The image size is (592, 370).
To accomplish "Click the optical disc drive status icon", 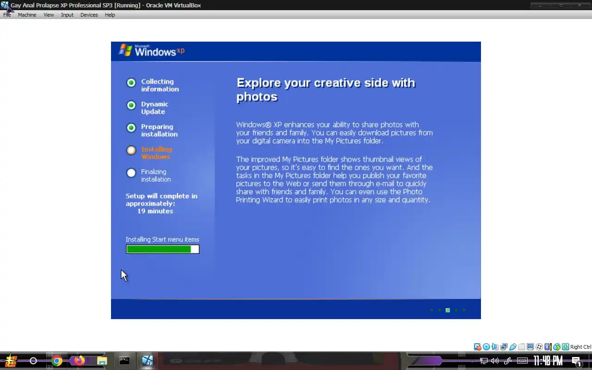I will pos(486,347).
